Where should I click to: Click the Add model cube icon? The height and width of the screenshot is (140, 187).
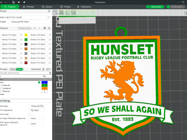coord(55,12)
